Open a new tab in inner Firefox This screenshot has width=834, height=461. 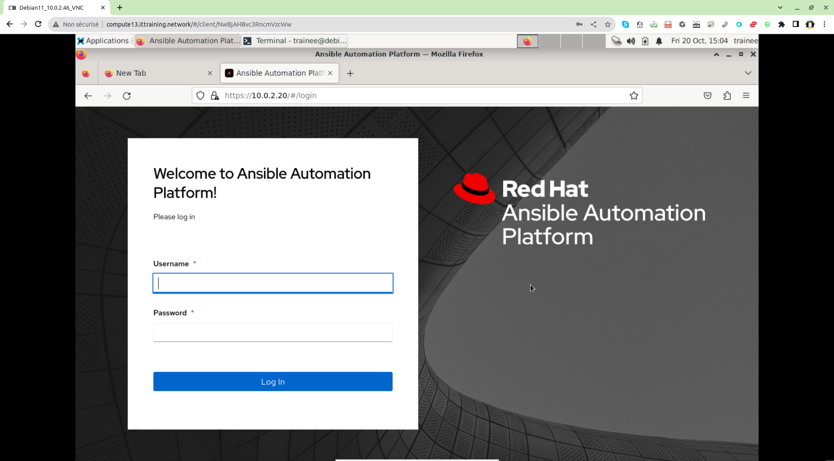(350, 74)
